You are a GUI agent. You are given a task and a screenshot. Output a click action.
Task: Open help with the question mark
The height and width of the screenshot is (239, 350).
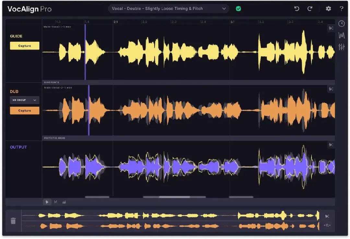pos(341,9)
